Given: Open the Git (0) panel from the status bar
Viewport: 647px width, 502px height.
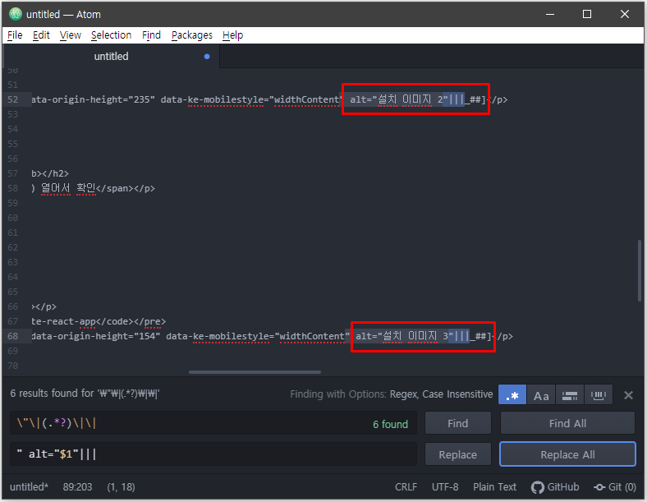Looking at the screenshot, I should [615, 487].
